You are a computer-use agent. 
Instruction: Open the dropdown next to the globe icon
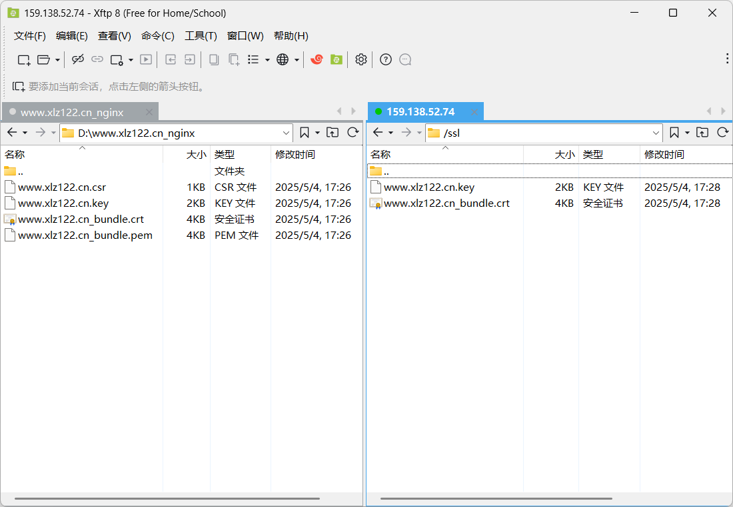[297, 60]
